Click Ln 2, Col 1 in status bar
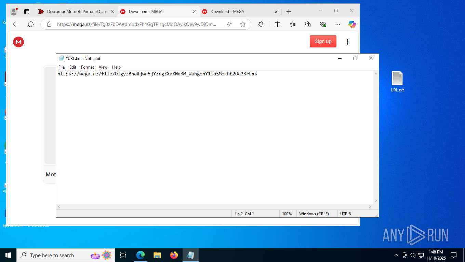Screen dimensions: 465x262 (x=244, y=214)
